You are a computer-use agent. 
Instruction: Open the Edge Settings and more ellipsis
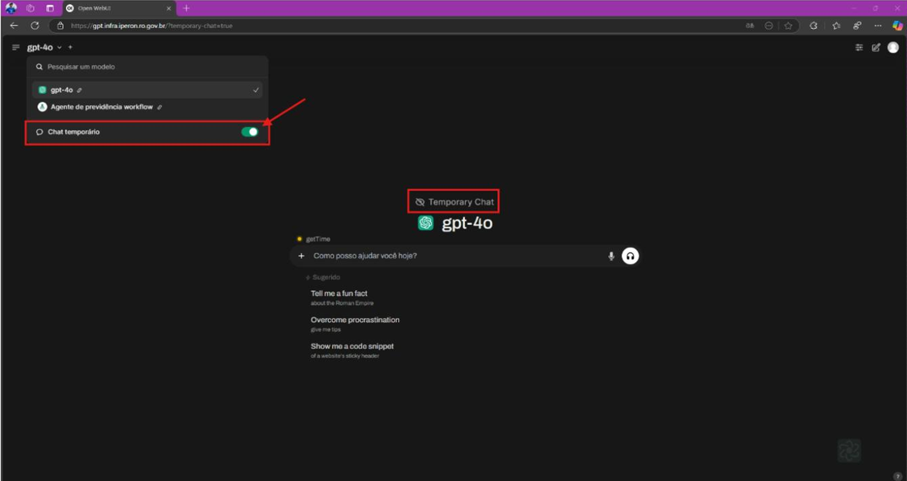pyautogui.click(x=878, y=26)
